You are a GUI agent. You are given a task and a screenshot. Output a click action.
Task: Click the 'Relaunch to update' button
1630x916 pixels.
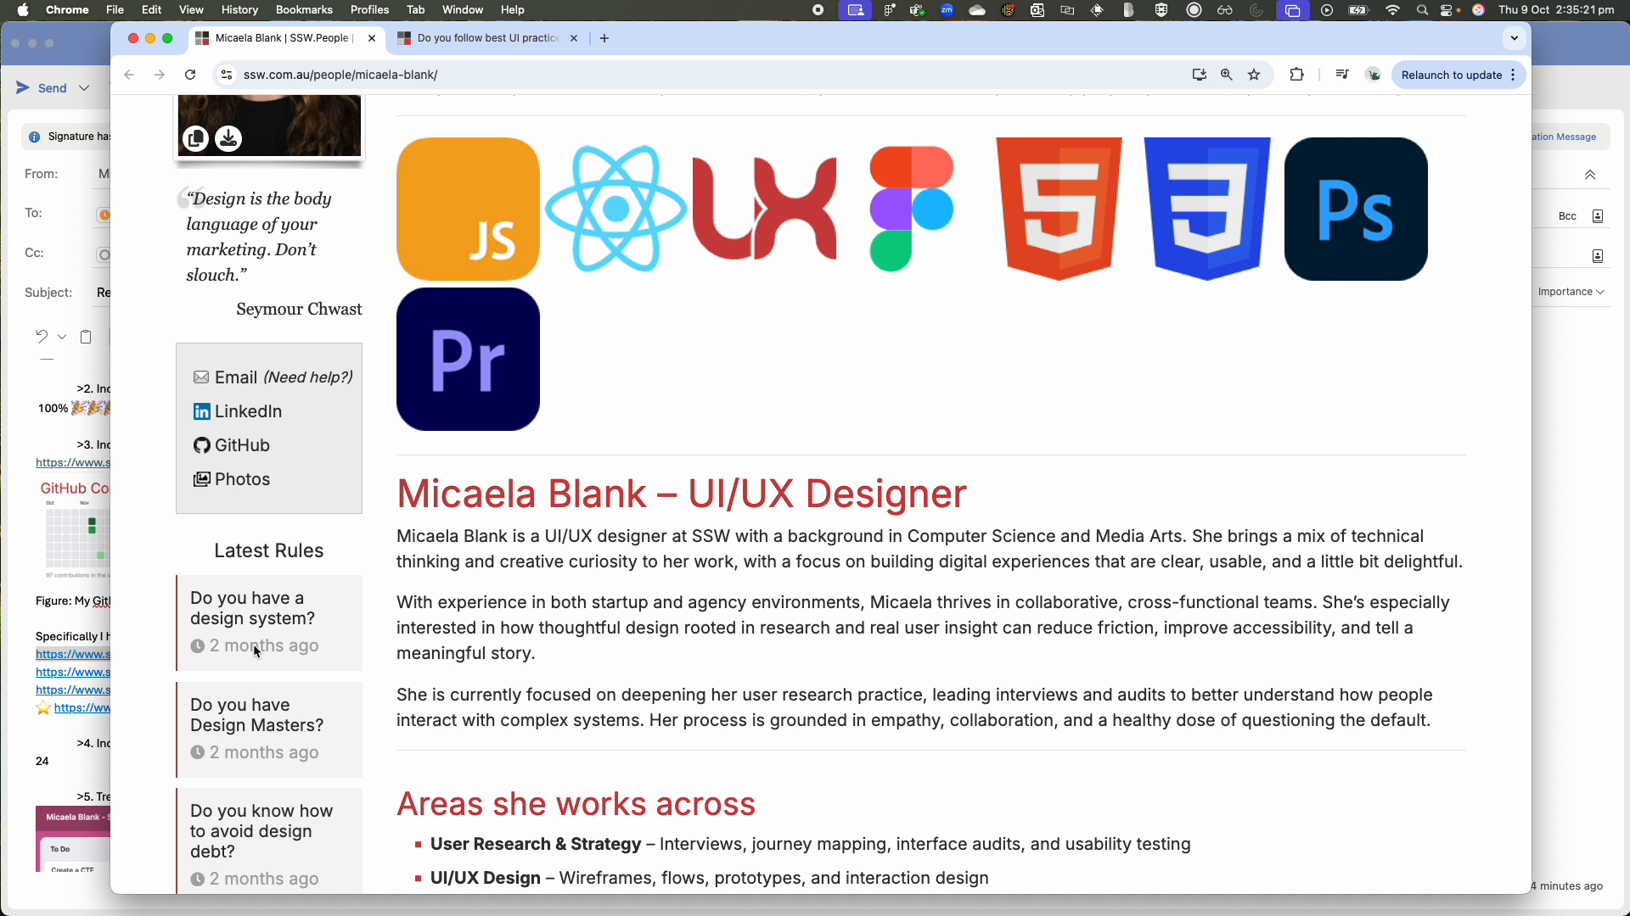point(1452,75)
